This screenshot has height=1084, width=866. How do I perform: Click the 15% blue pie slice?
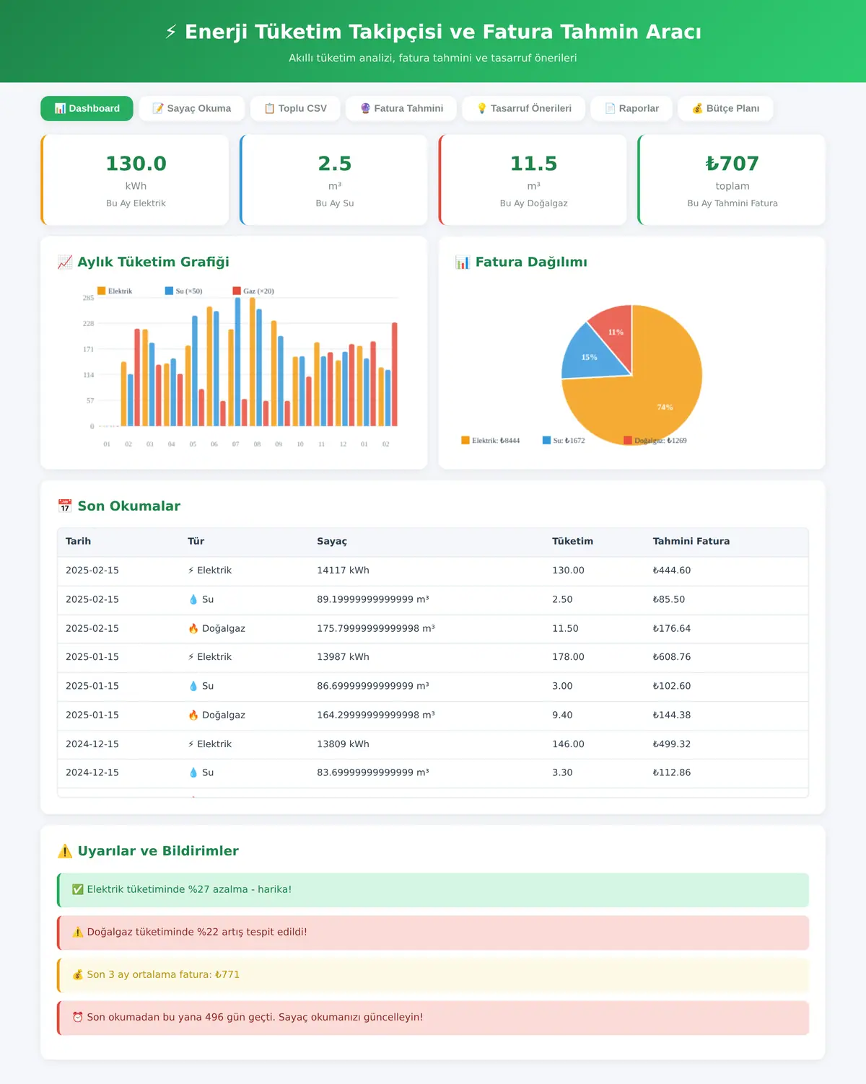tap(588, 353)
